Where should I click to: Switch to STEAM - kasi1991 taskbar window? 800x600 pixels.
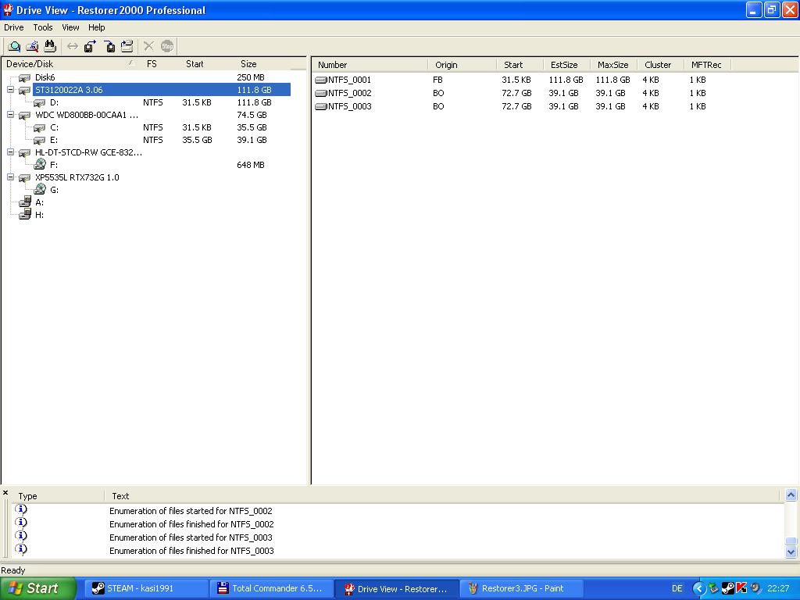point(145,588)
